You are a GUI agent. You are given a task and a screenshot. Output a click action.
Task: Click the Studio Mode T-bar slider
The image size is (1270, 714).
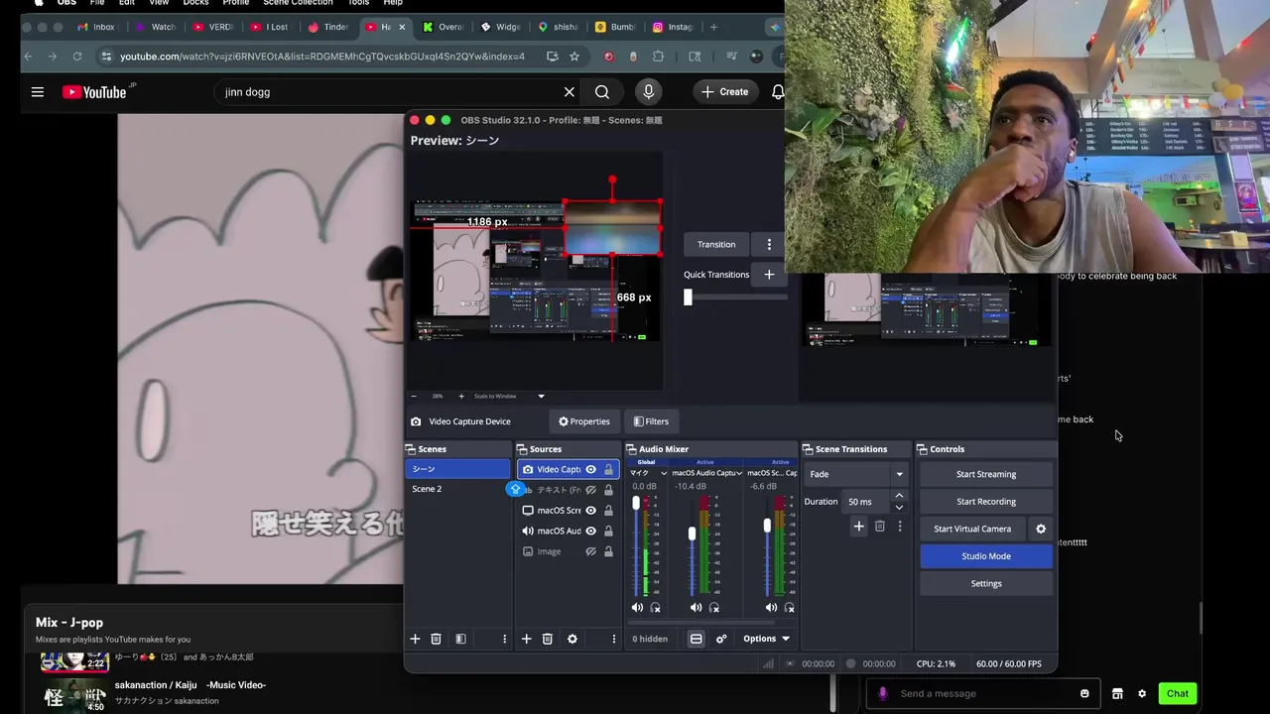coord(688,297)
